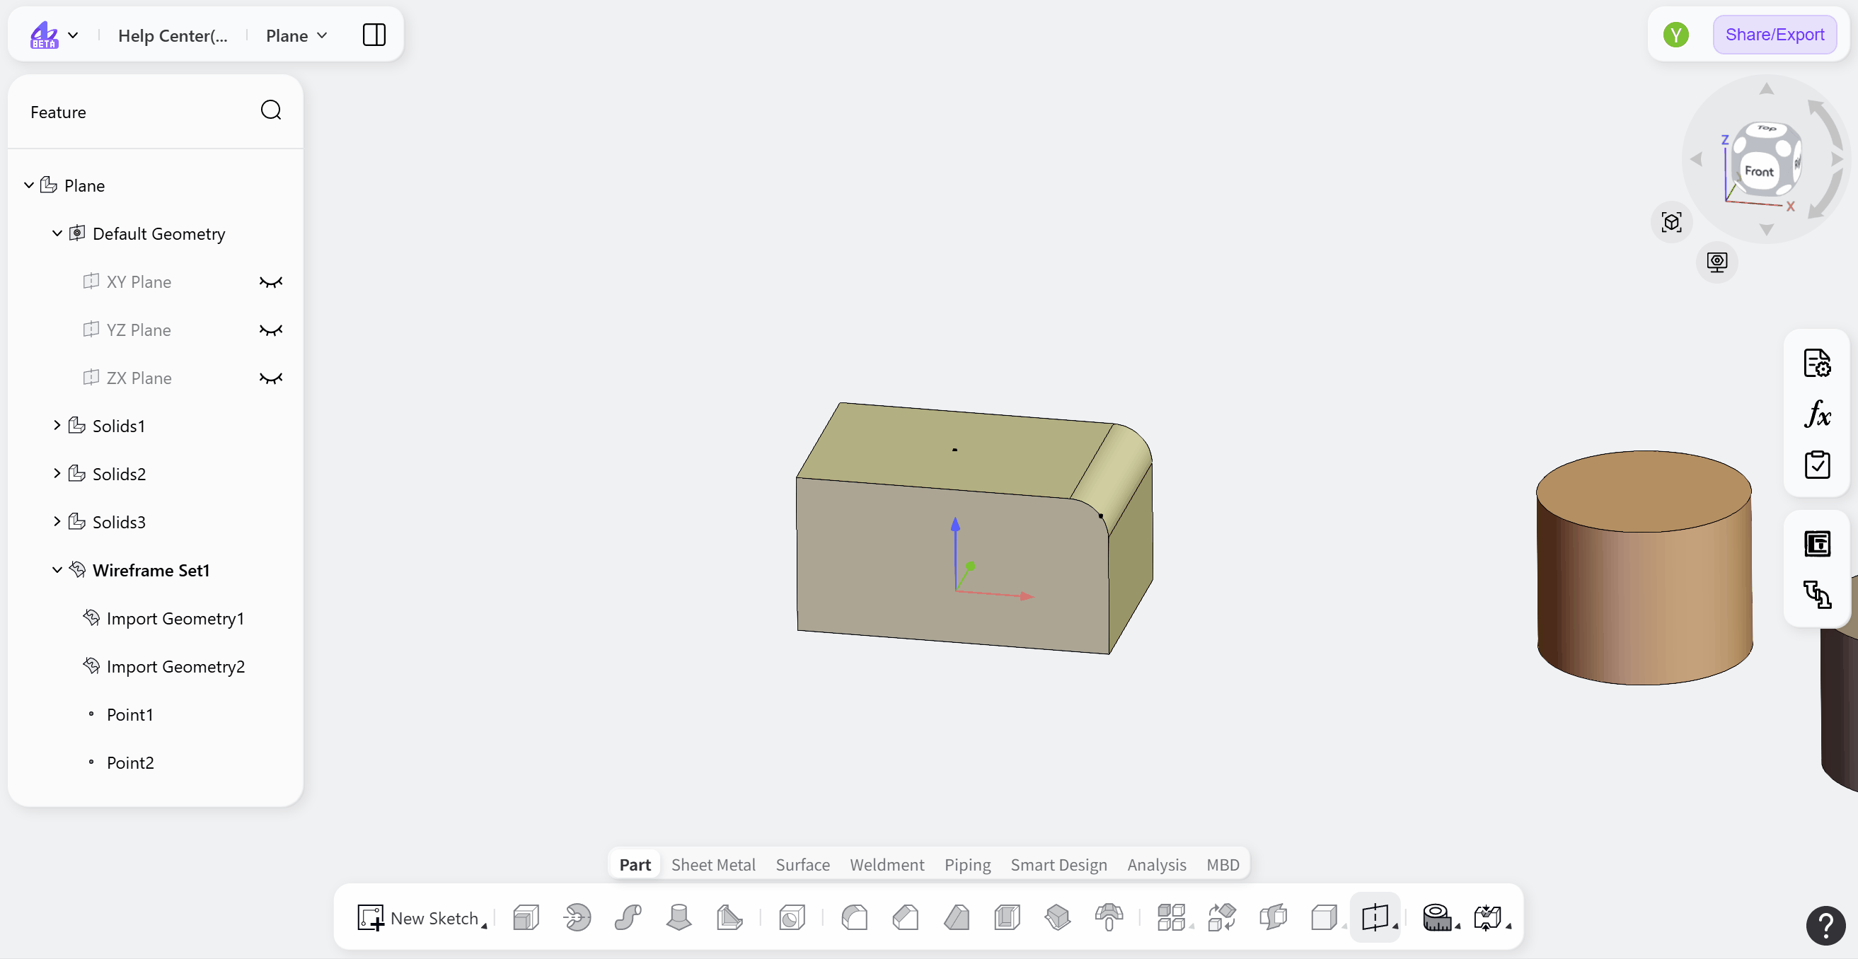Select Point2 in feature tree
This screenshot has width=1858, height=959.
[129, 763]
